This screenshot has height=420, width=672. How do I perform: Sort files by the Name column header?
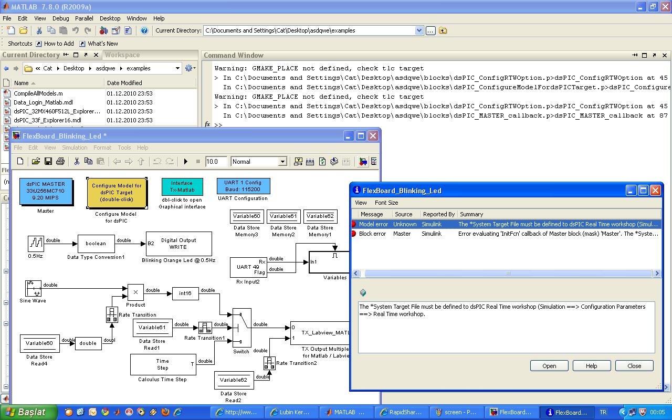tap(58, 83)
